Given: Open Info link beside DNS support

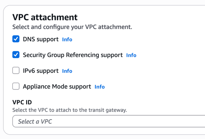Looking at the screenshot, I should point(67,39).
